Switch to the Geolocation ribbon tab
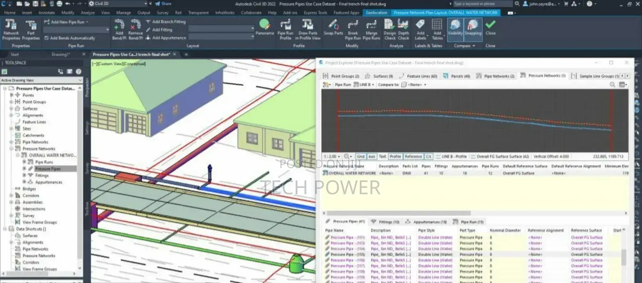Image resolution: width=642 pixels, height=283 pixels. [x=376, y=13]
